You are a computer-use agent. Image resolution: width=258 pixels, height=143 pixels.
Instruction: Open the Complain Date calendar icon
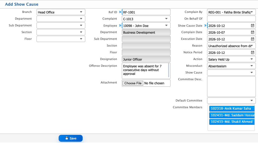[252, 32]
